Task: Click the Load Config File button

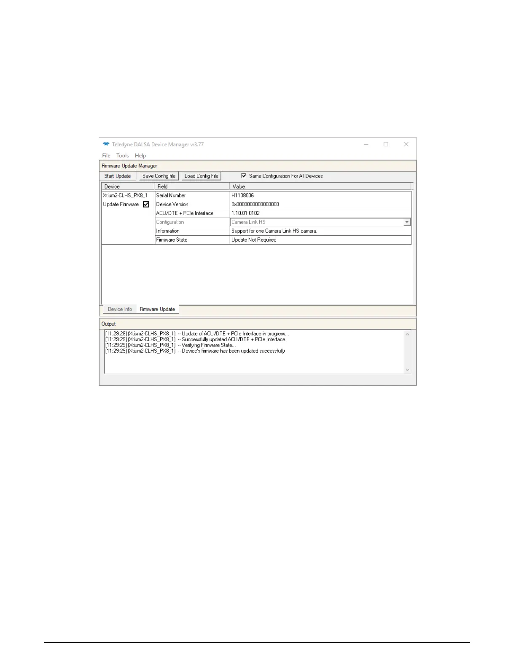Action: [202, 176]
